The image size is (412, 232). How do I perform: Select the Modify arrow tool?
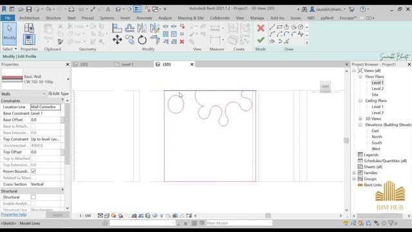tap(10, 34)
